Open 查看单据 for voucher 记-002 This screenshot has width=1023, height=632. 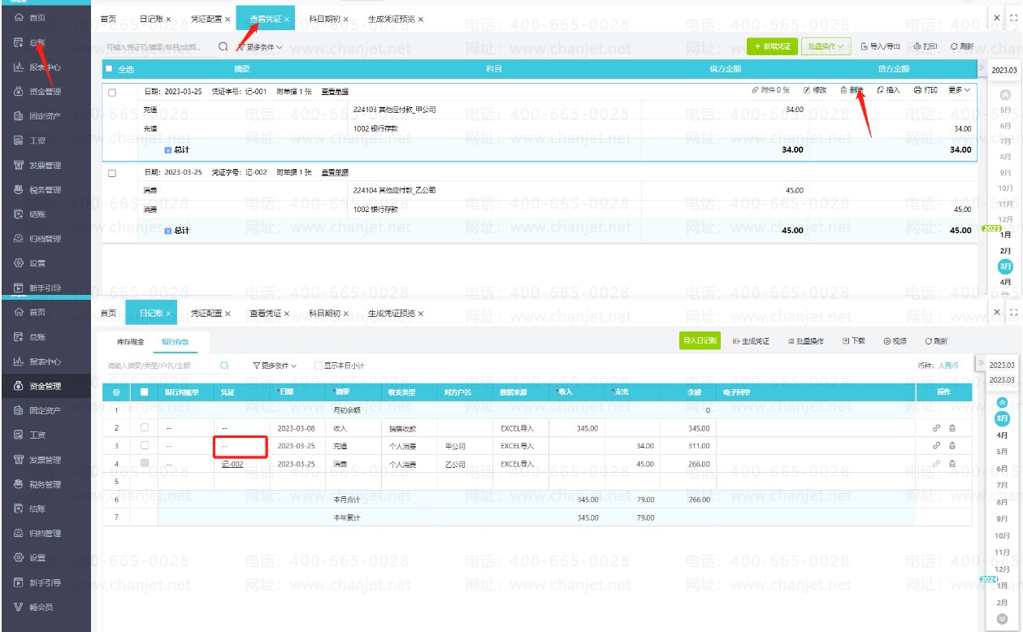[335, 173]
